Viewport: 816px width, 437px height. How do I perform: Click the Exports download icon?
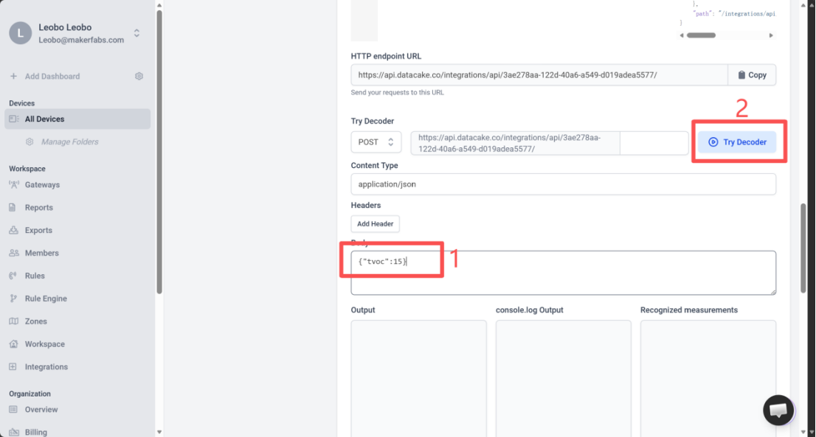[x=13, y=230]
